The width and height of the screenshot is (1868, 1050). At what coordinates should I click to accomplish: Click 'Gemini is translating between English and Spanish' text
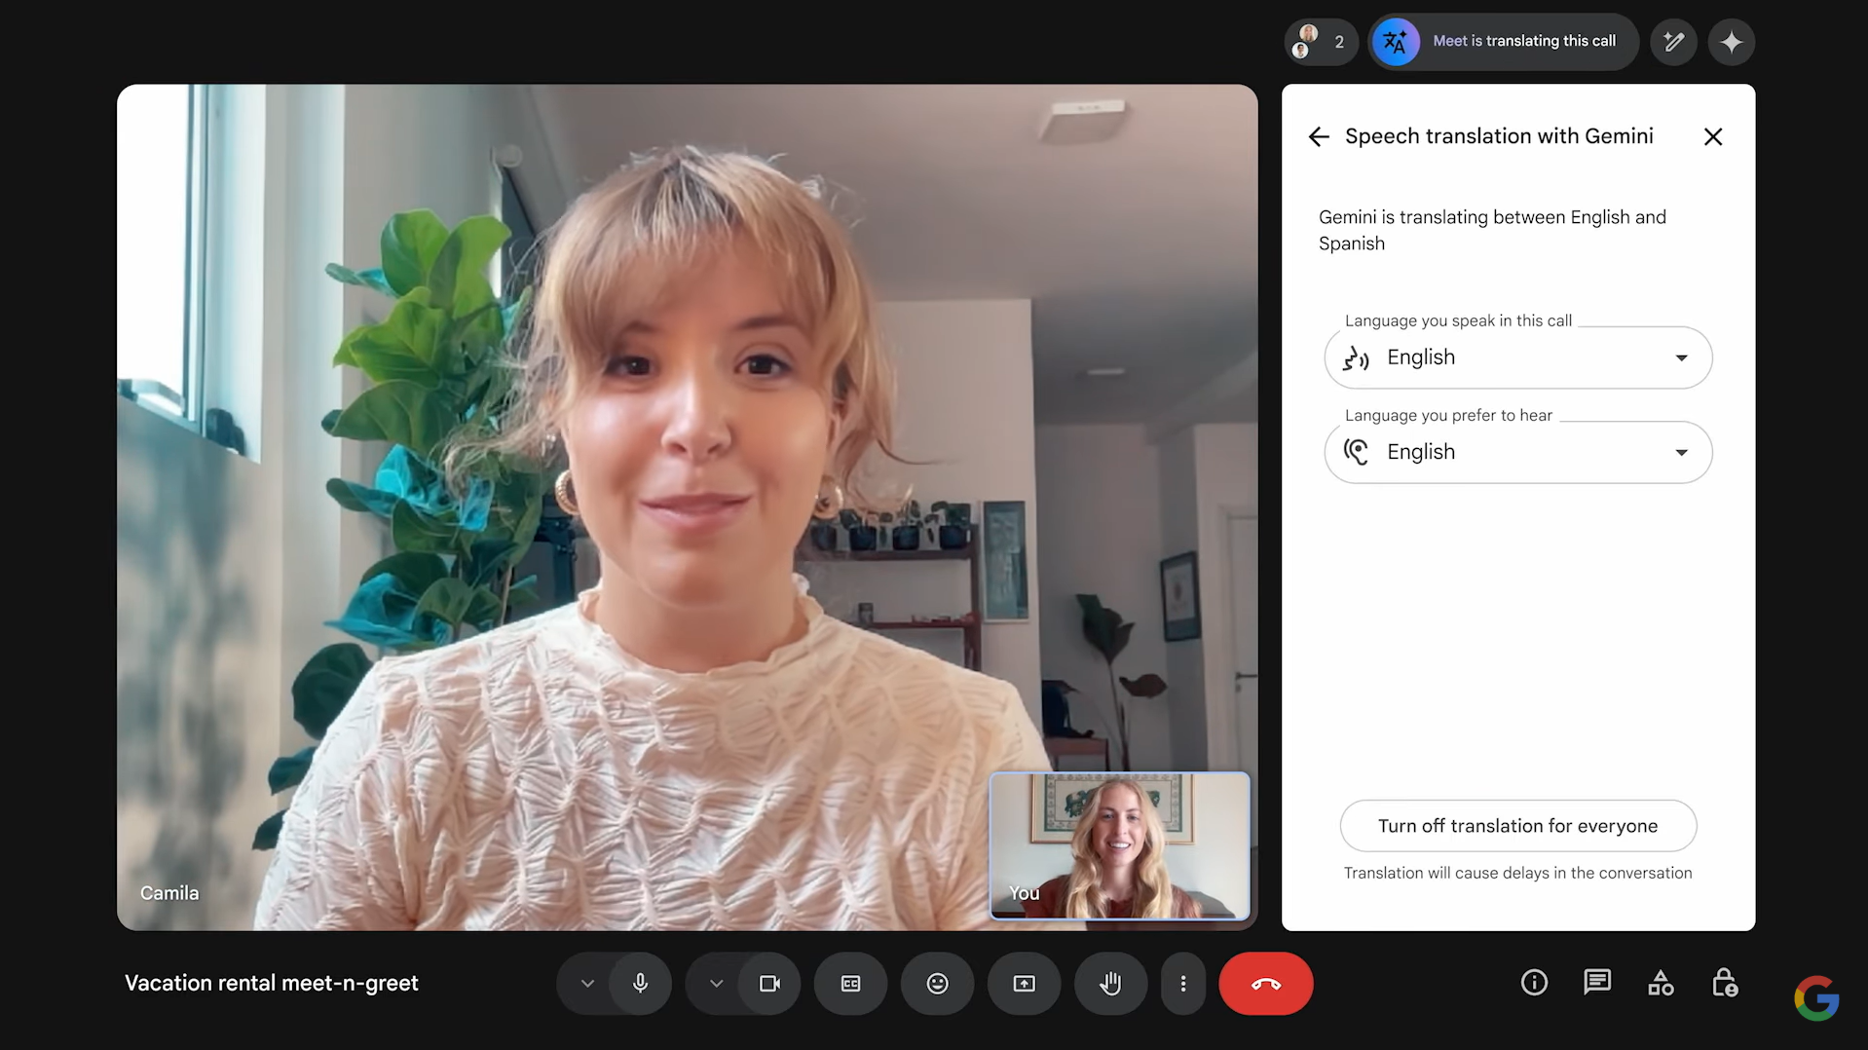pos(1492,230)
